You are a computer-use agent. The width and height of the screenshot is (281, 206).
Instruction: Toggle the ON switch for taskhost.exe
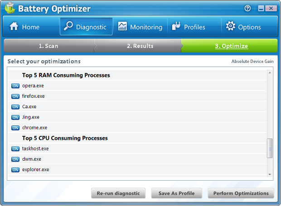click(x=15, y=149)
